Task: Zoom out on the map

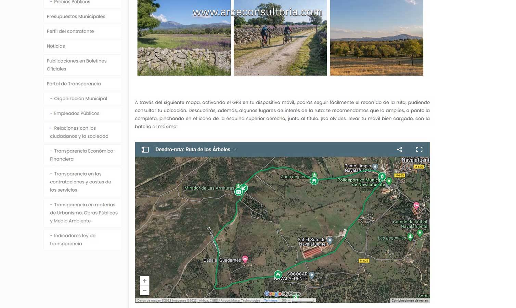Action: (145, 291)
